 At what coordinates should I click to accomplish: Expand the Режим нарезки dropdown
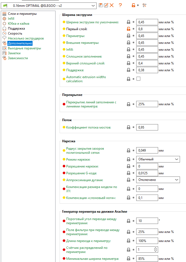pyautogui.click(x=158, y=159)
